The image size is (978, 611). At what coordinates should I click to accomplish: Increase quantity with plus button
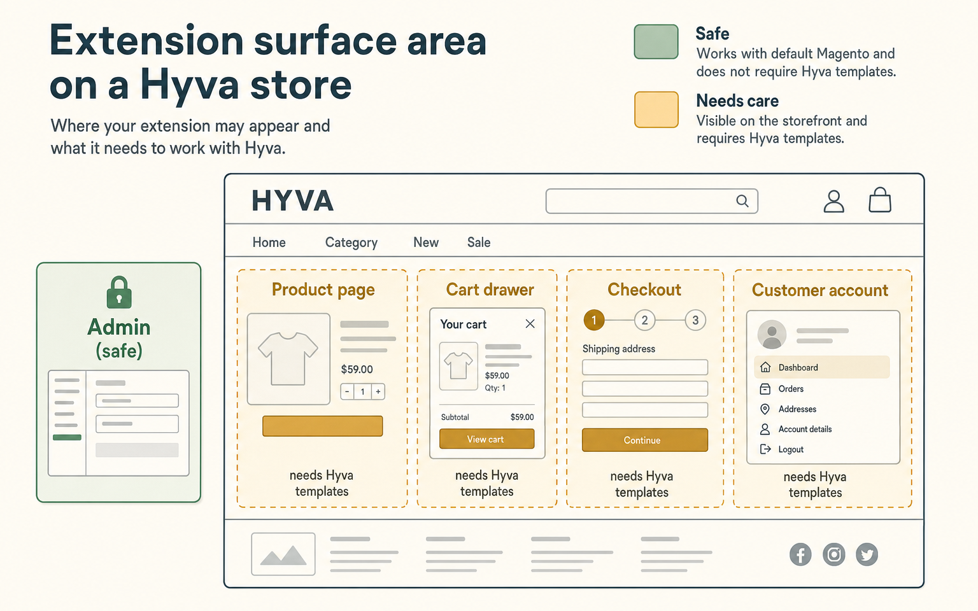pyautogui.click(x=378, y=392)
